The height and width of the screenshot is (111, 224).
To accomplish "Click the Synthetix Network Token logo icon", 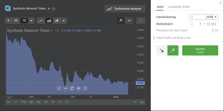I will tap(8, 8).
